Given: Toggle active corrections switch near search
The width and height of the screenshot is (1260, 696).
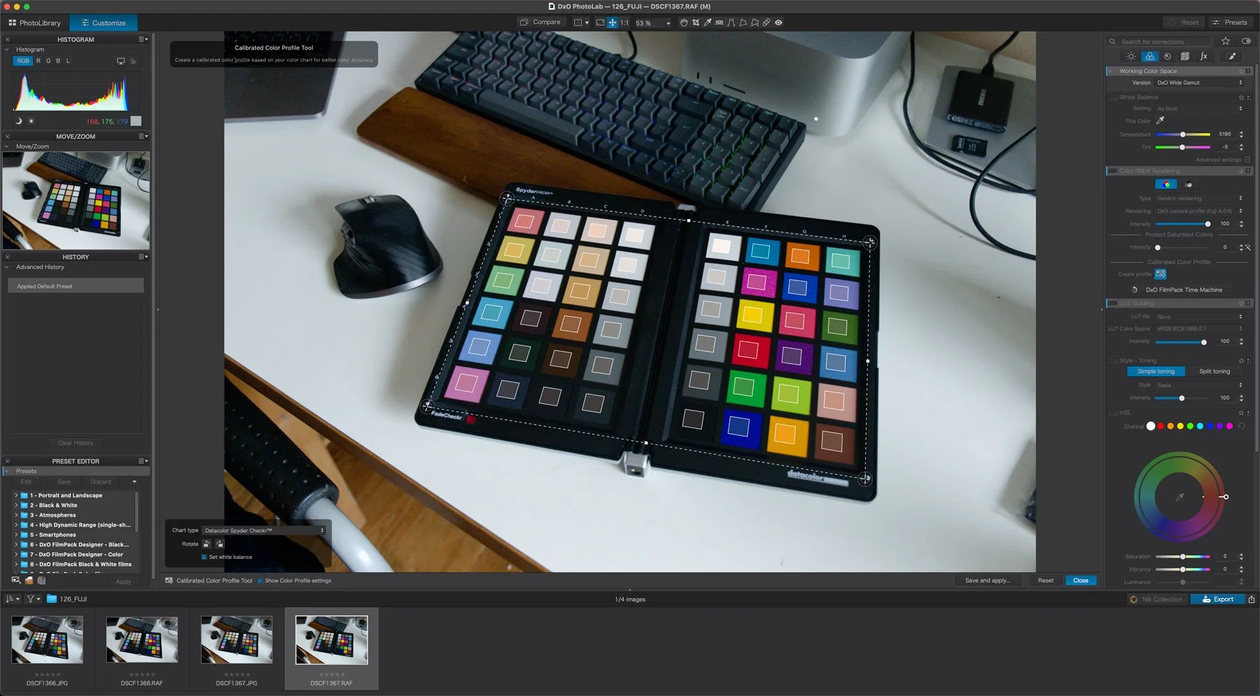Looking at the screenshot, I should click(x=1246, y=41).
